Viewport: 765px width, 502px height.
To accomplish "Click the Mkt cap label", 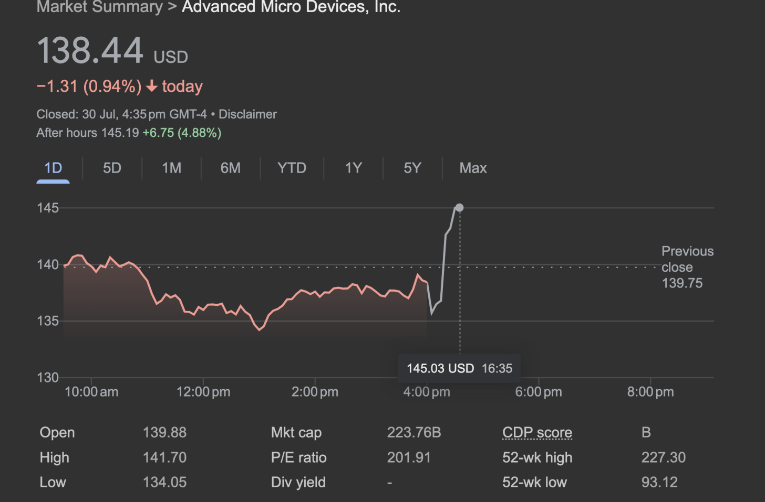I will (296, 433).
